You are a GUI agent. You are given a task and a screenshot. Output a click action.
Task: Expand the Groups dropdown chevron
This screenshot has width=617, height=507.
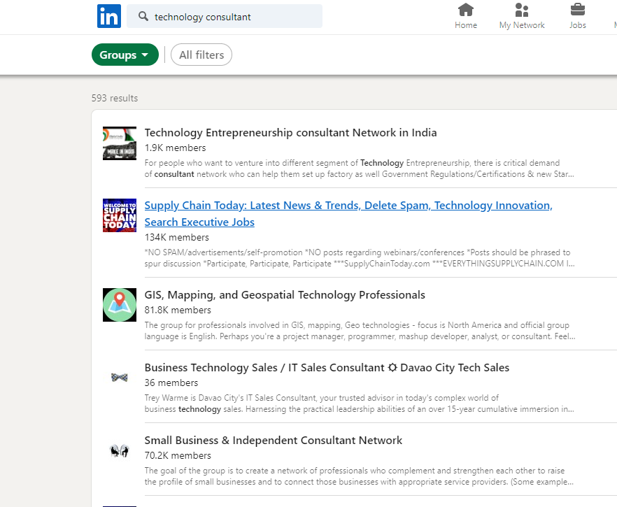click(x=145, y=54)
